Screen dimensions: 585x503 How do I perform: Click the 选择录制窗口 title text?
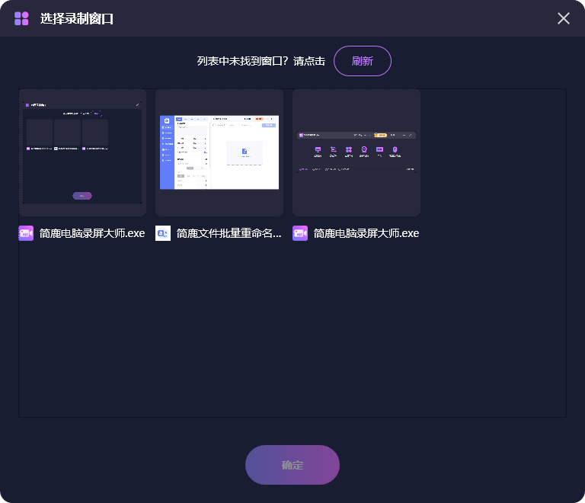pos(76,18)
